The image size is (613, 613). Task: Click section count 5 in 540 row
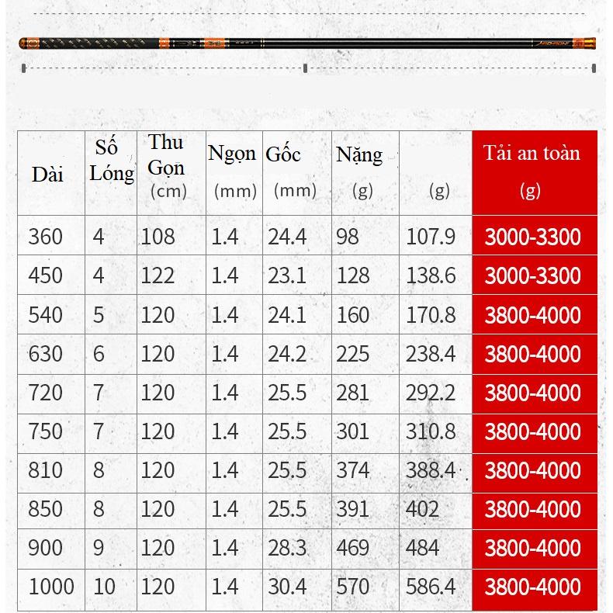(99, 315)
